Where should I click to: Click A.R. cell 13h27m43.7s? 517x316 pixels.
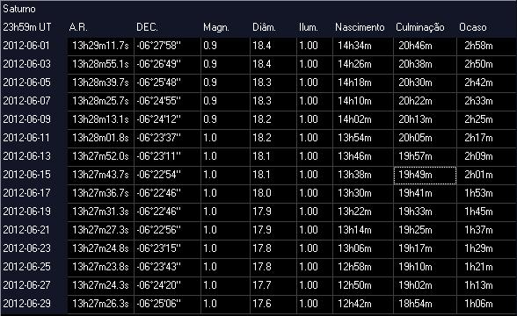point(100,175)
